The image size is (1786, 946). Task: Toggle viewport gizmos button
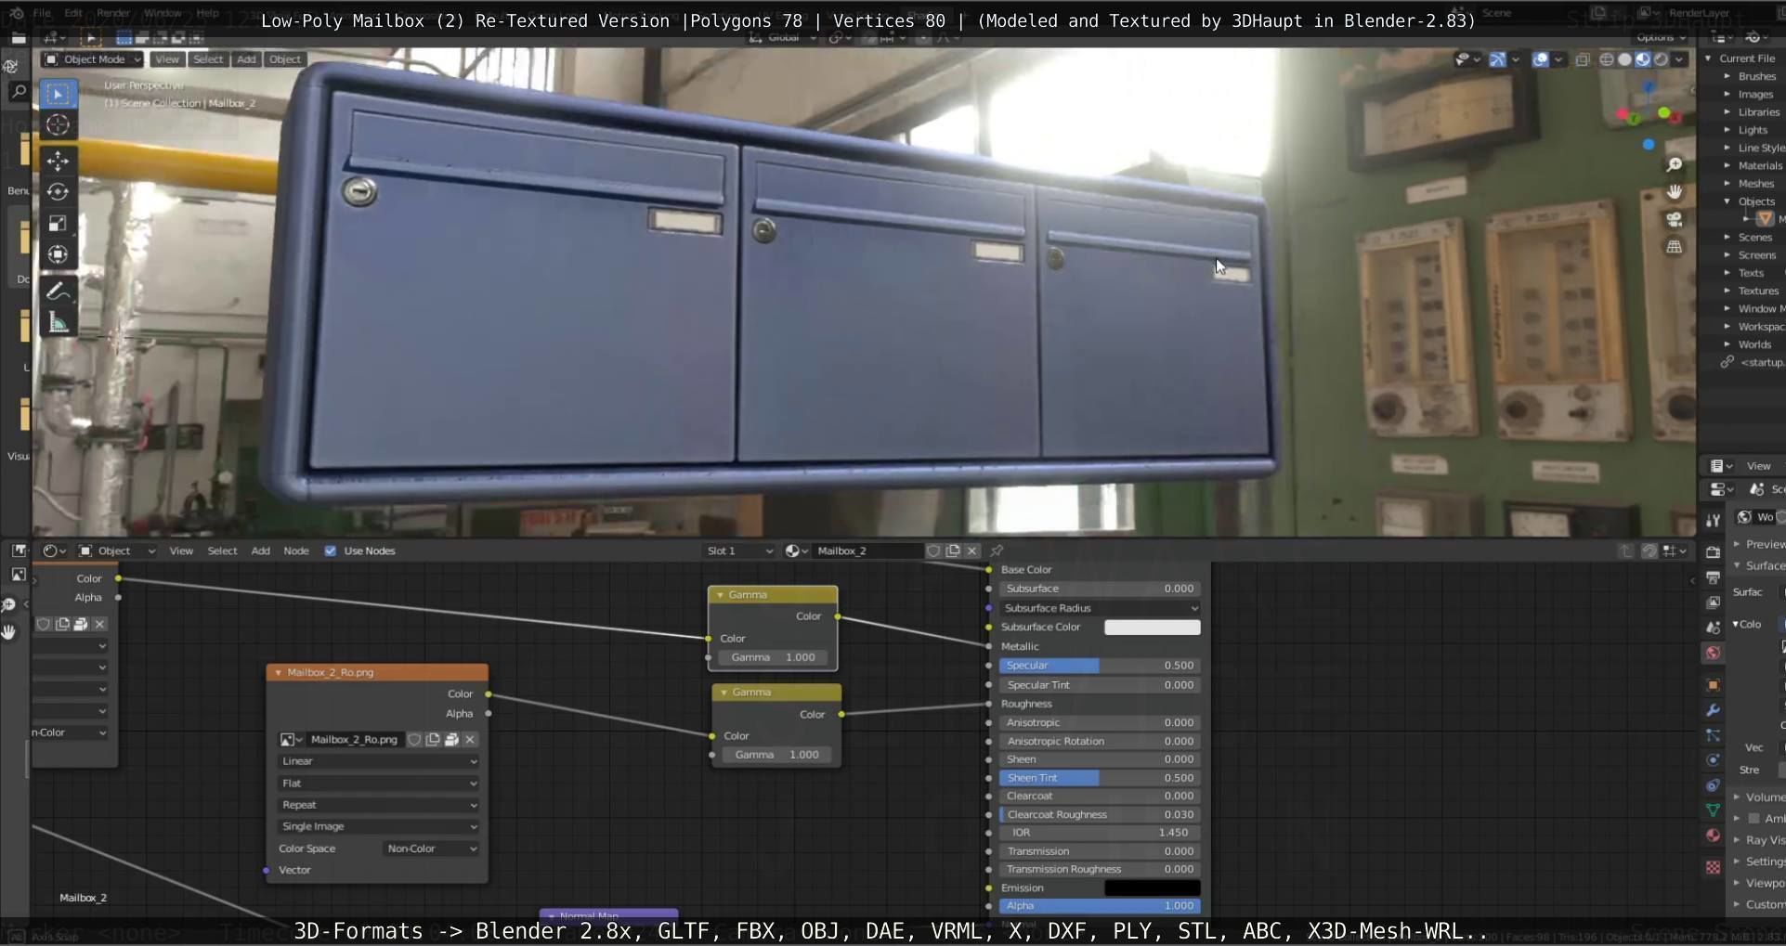(x=1497, y=59)
